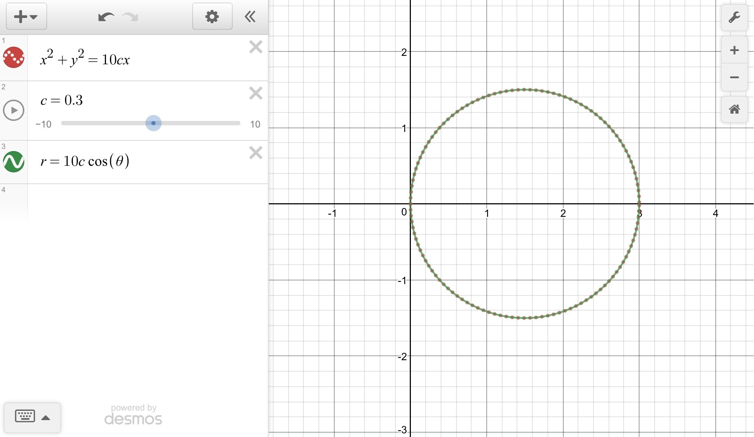Click the Redo arrow
Image resolution: width=754 pixels, height=437 pixels.
pyautogui.click(x=130, y=17)
